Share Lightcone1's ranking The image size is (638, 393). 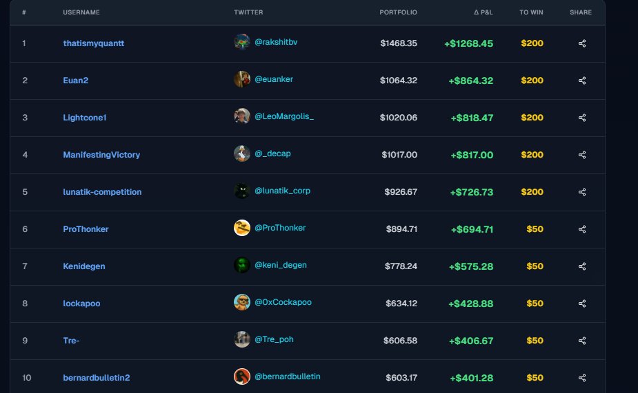[x=582, y=118]
